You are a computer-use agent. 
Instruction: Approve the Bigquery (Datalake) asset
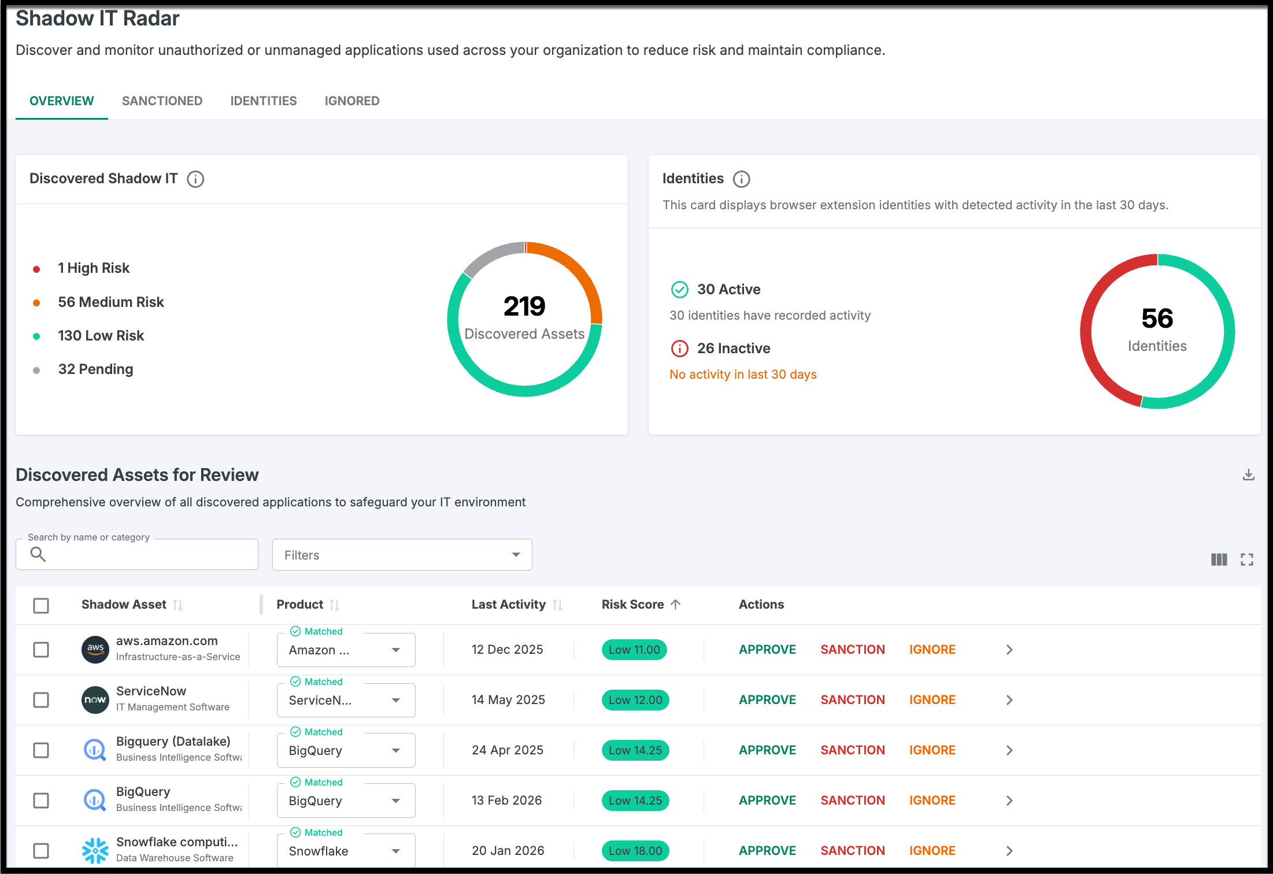click(767, 750)
